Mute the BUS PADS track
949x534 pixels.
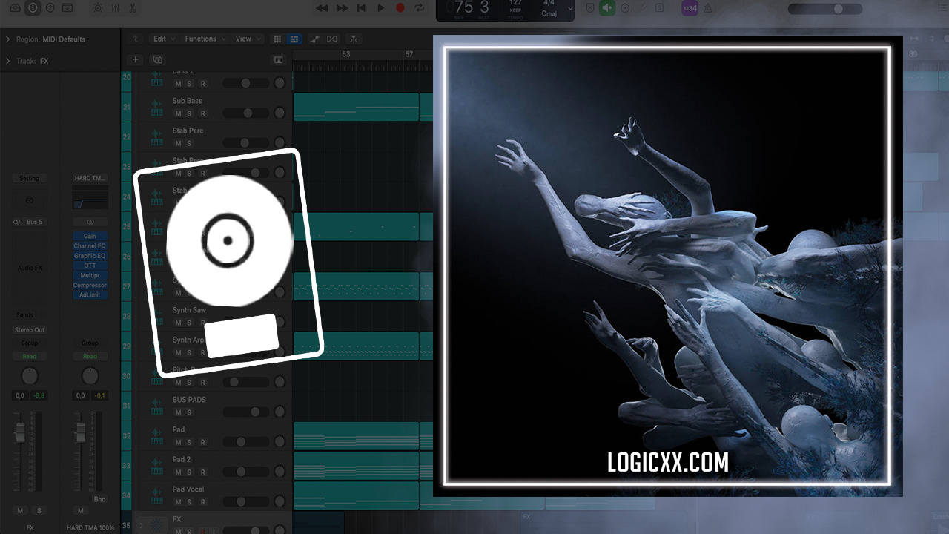coord(178,412)
